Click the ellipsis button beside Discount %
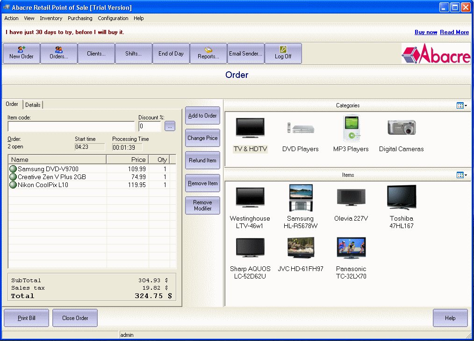 (x=170, y=126)
